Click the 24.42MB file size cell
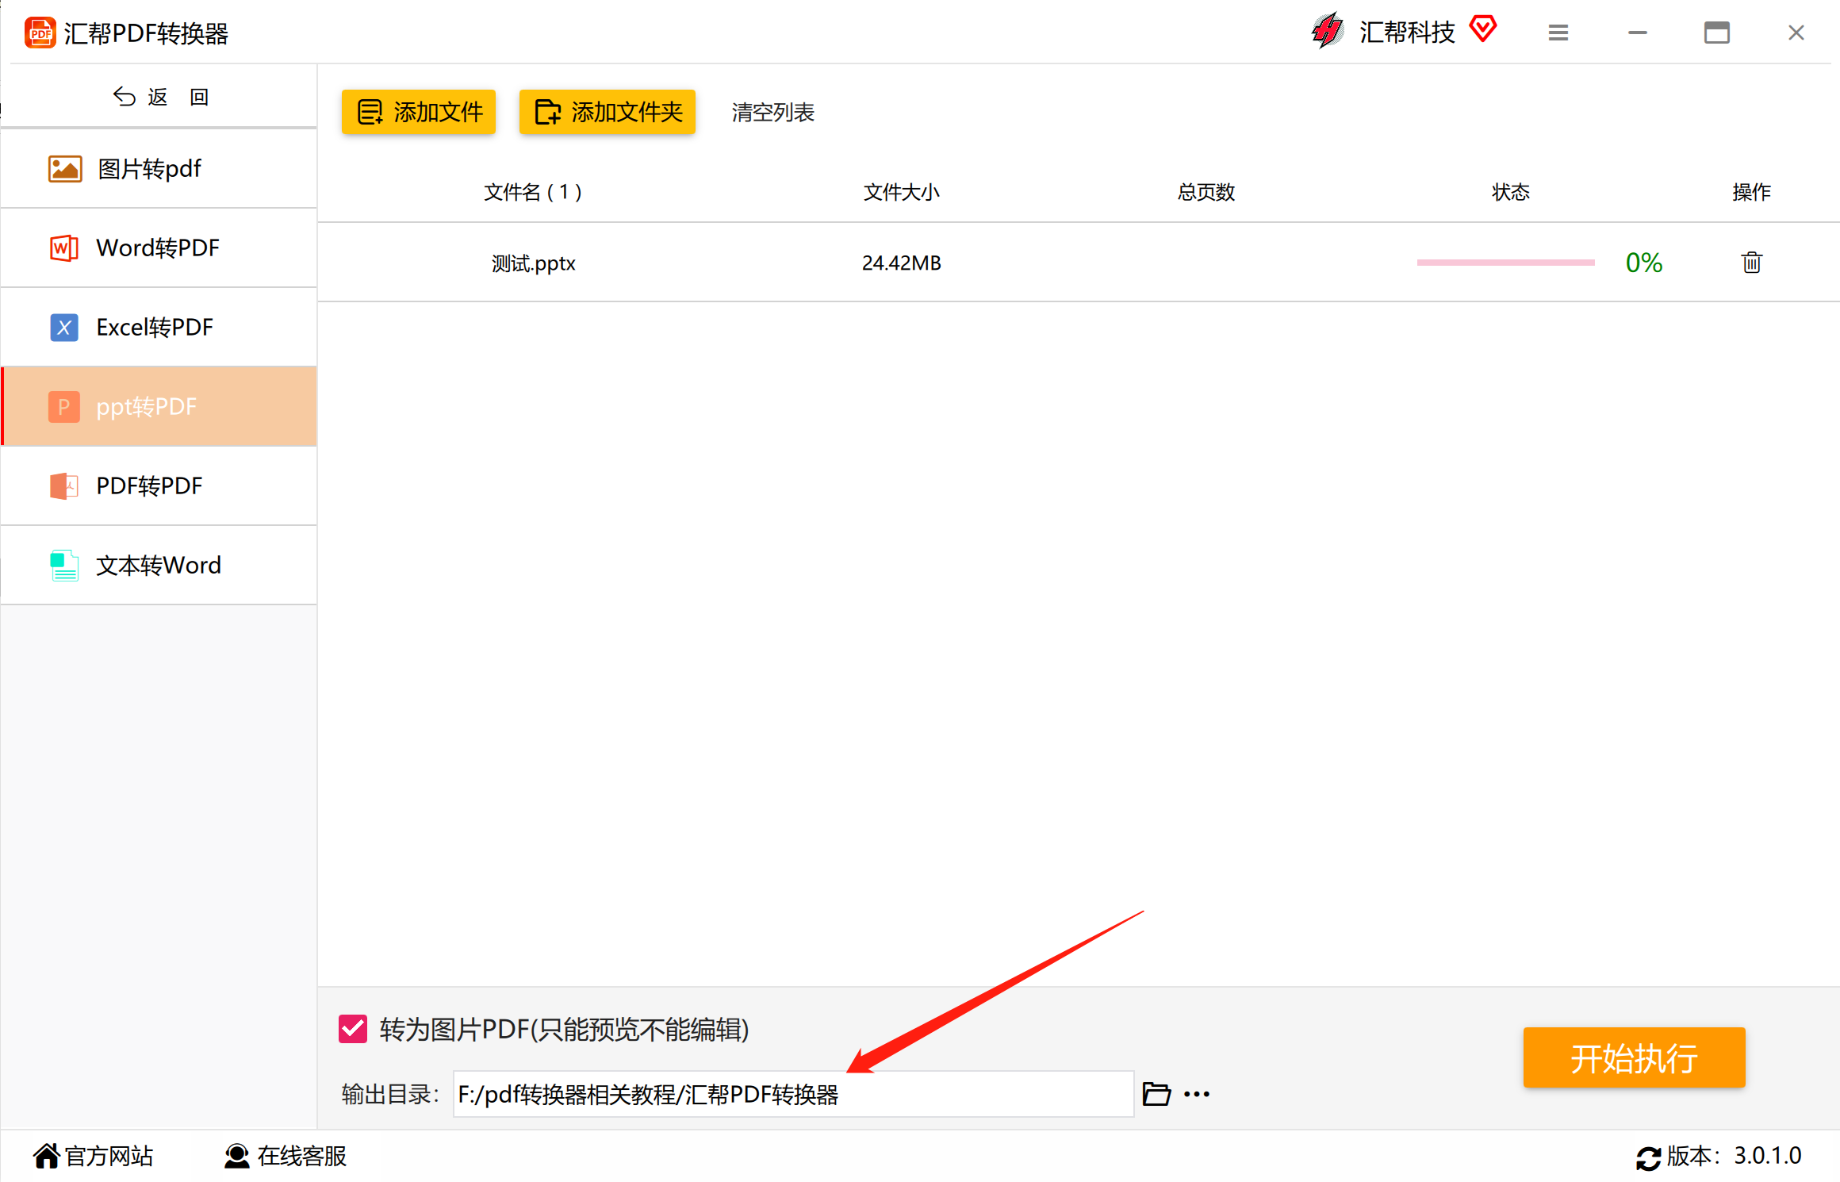1840x1182 pixels. (x=901, y=263)
